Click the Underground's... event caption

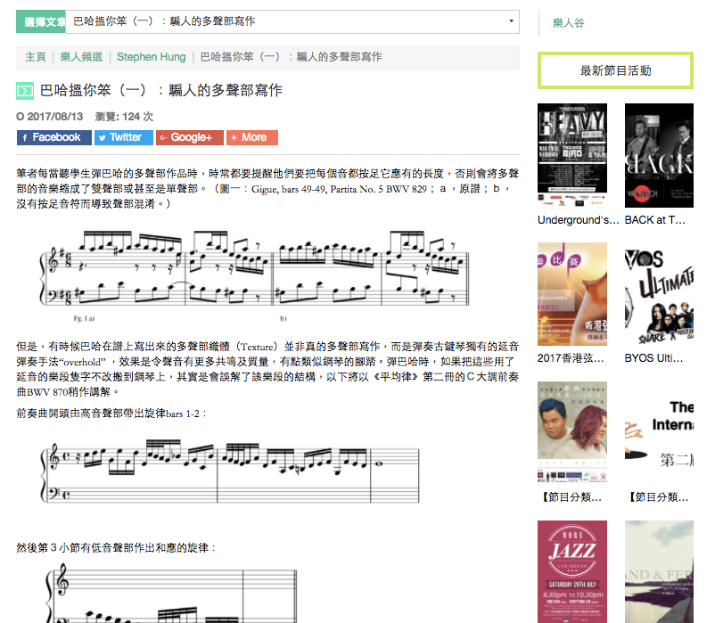click(578, 219)
